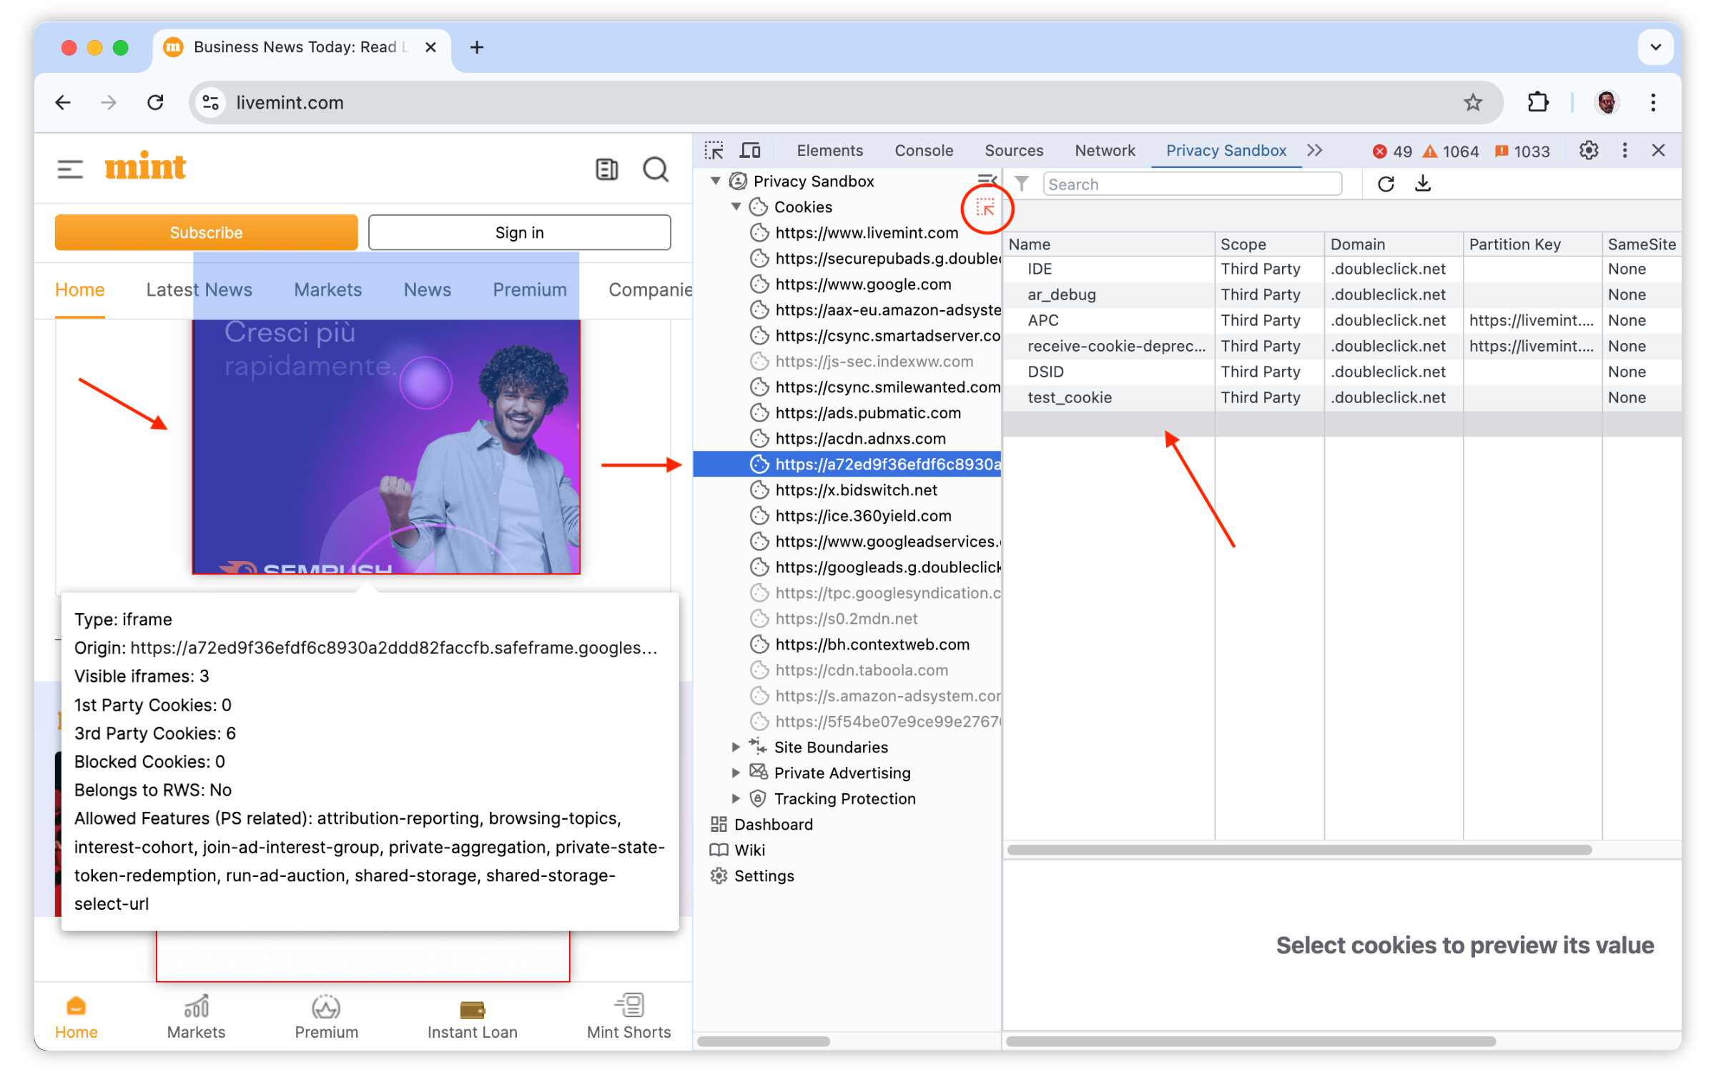Open site information icon in address bar
The image size is (1716, 1072).
coord(211,103)
